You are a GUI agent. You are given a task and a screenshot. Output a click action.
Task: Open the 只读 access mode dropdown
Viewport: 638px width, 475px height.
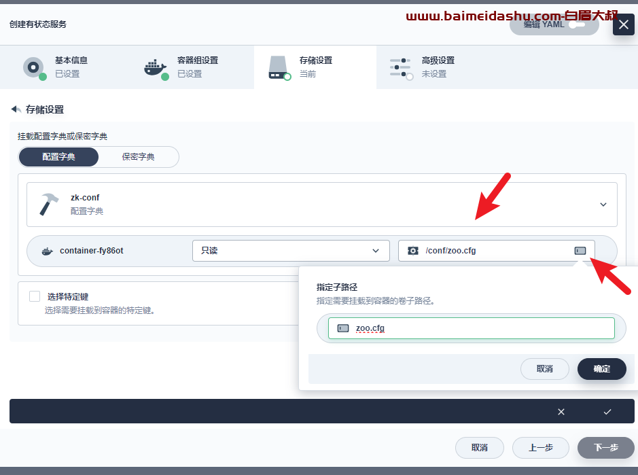(x=291, y=251)
